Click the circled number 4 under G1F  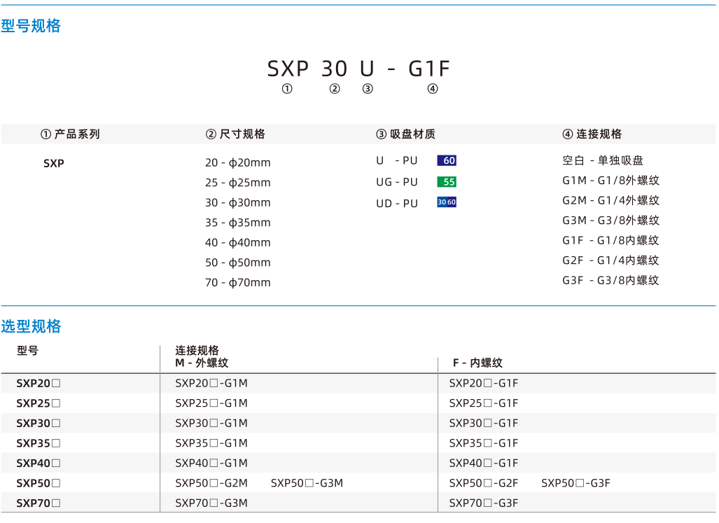coord(433,89)
